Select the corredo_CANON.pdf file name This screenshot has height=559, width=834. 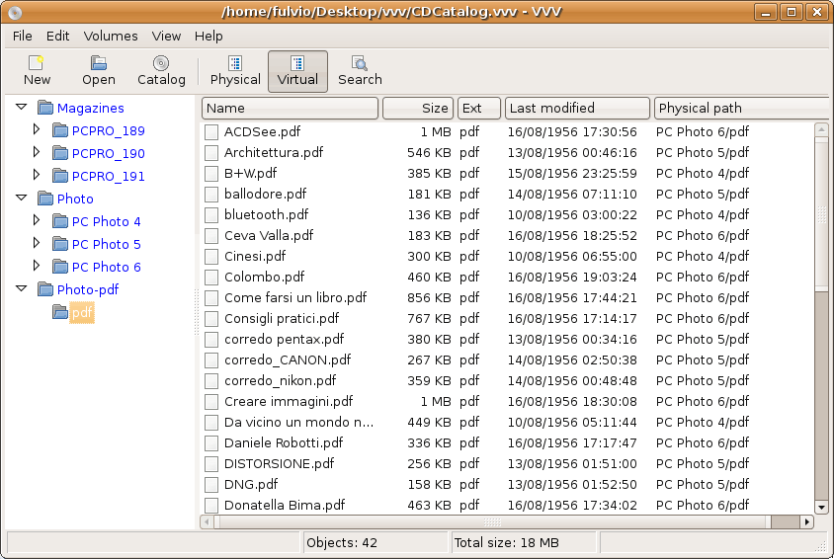pyautogui.click(x=288, y=360)
